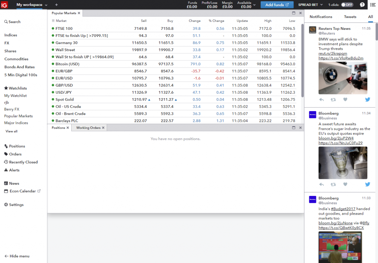Open the reut.rs/2krapqm link
The height and width of the screenshot is (263, 378).
click(333, 53)
